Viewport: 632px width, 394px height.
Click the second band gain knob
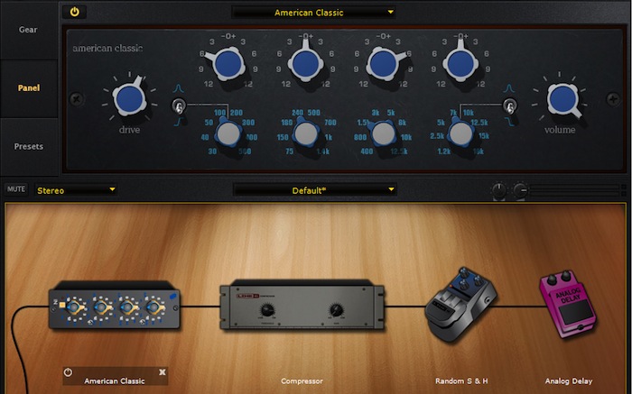pyautogui.click(x=305, y=64)
